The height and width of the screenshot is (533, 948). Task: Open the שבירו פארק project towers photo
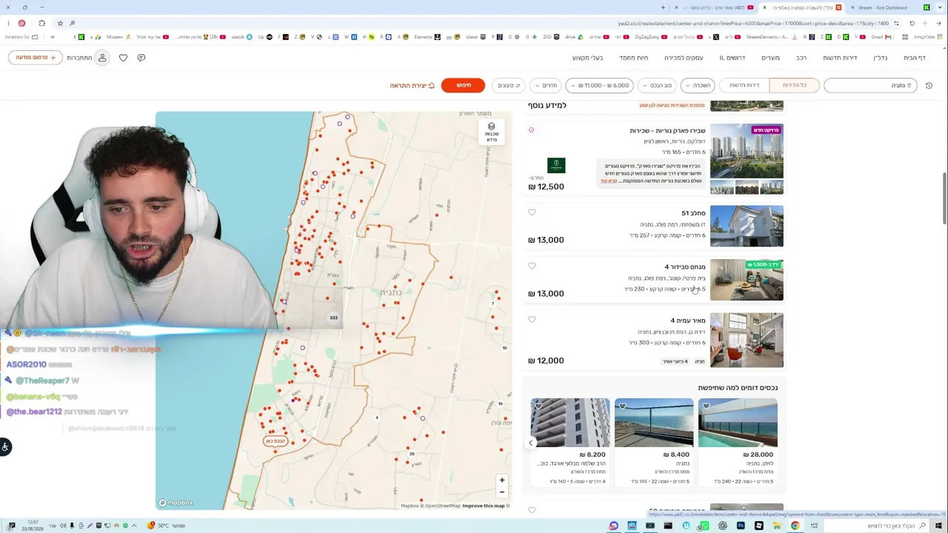(x=747, y=151)
